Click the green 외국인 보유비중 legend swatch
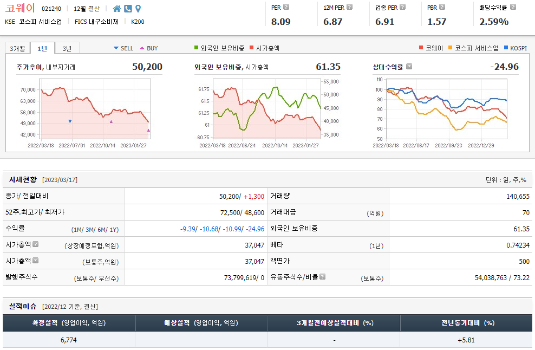535x350 pixels. (x=196, y=48)
